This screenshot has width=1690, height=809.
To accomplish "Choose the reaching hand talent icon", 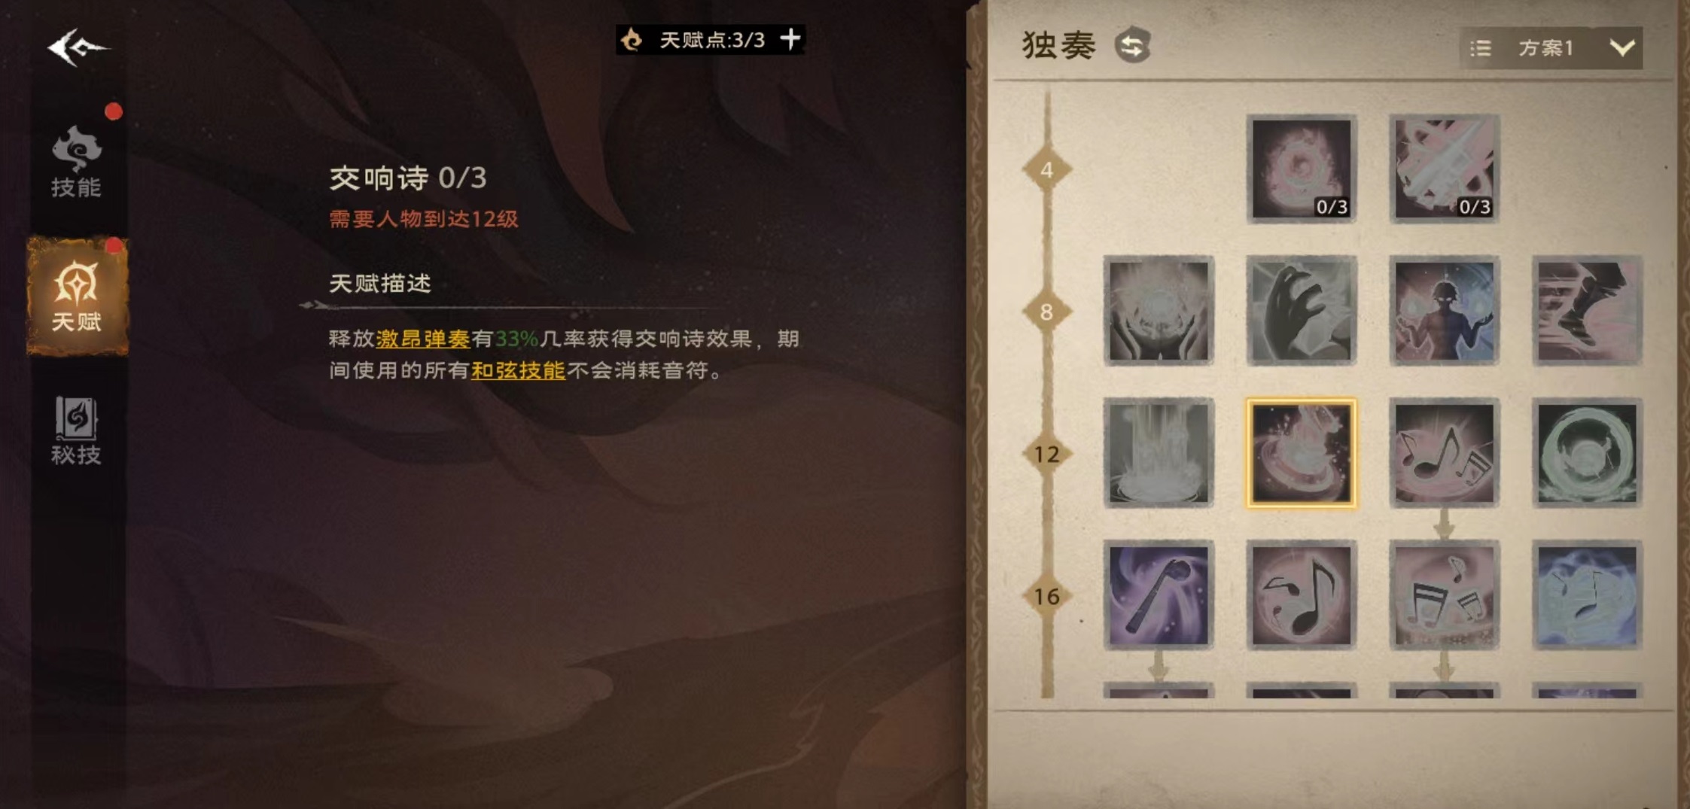I will [x=1302, y=311].
